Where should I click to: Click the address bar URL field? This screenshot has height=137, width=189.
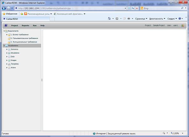pos(70,8)
